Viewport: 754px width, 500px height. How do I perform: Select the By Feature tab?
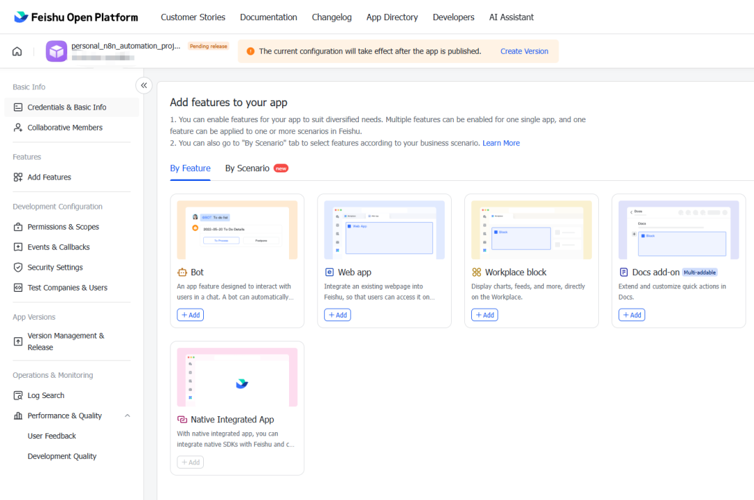coord(190,168)
